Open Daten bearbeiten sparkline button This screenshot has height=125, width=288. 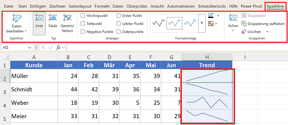tap(17, 23)
